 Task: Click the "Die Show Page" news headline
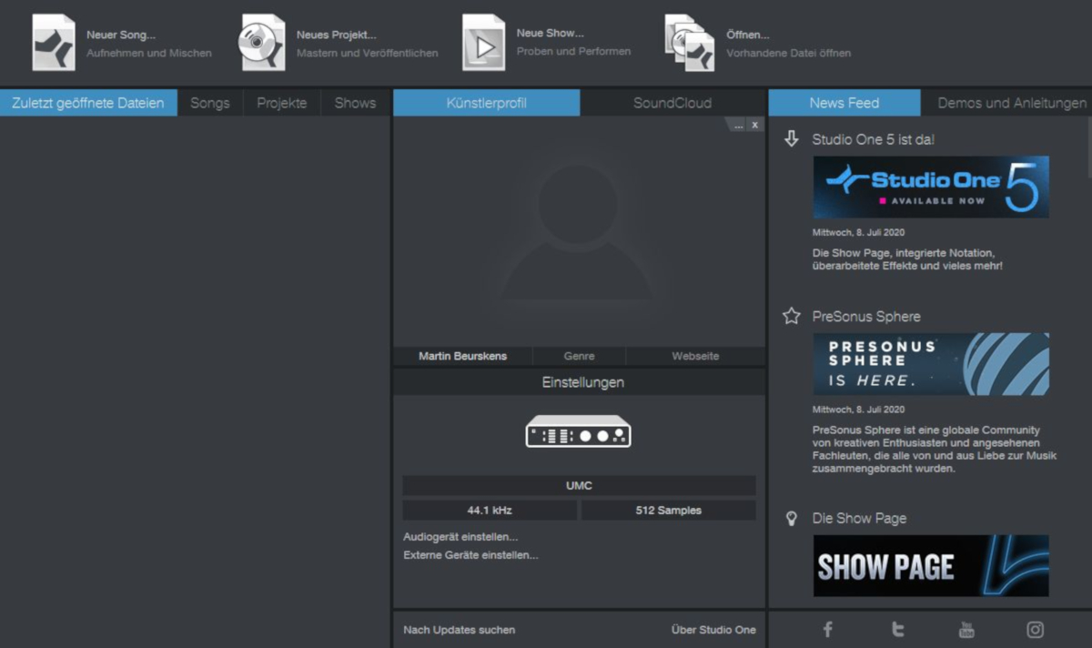coord(859,518)
